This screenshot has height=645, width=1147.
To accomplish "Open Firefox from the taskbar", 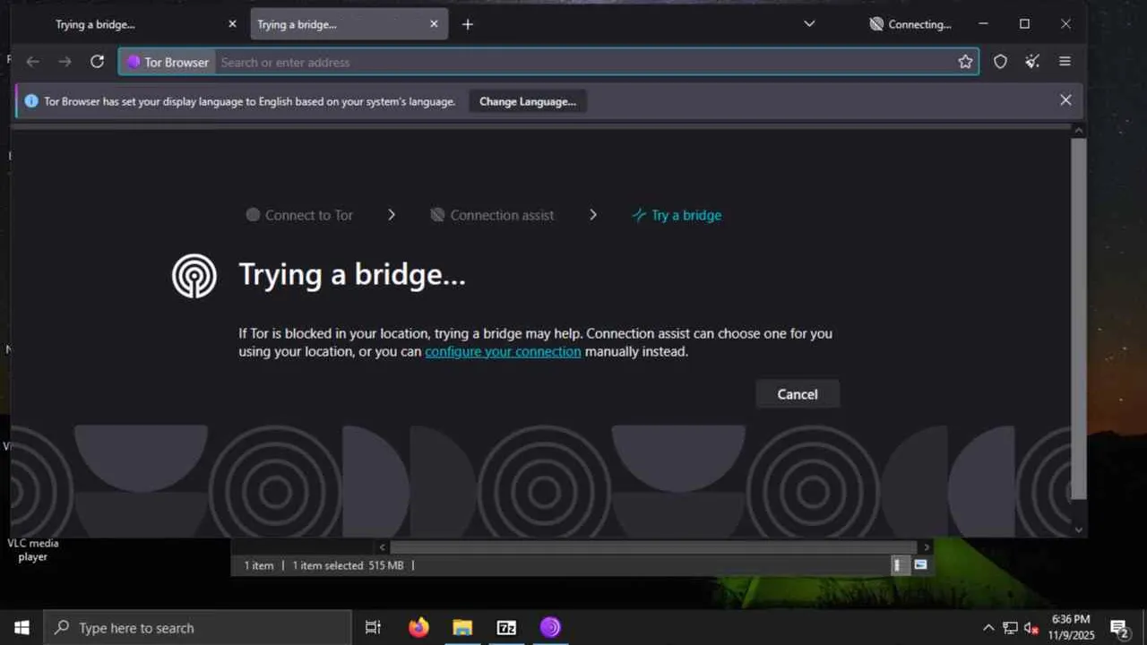I will tap(418, 627).
